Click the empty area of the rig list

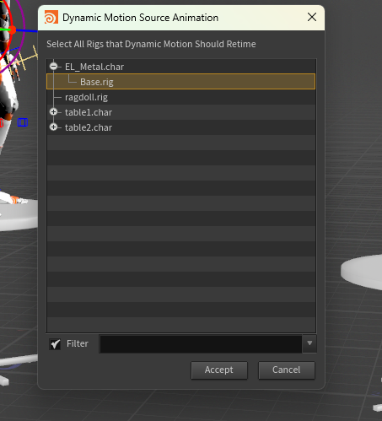tap(181, 234)
